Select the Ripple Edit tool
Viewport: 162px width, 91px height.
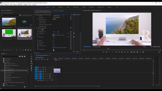31,59
